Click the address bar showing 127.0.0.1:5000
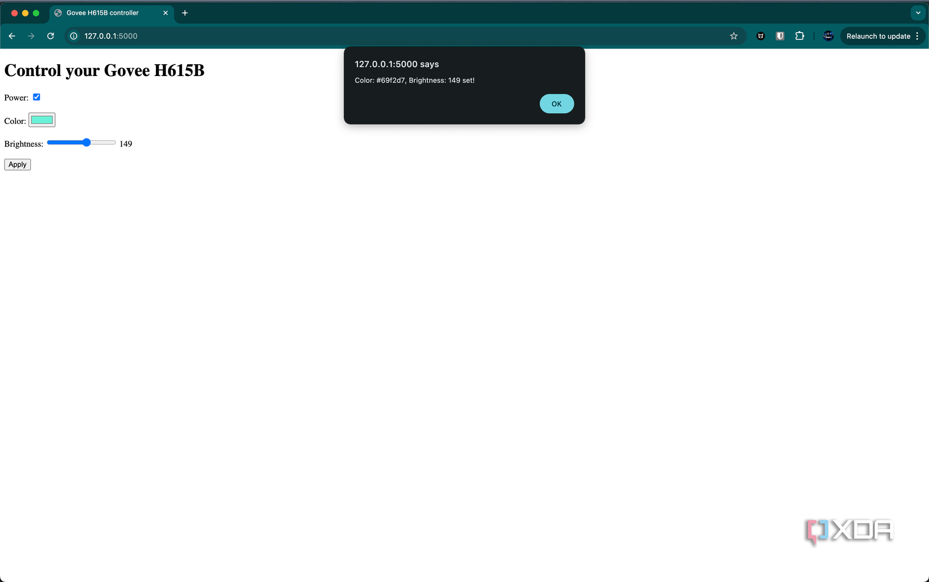Screen dimensions: 929x582 point(405,36)
